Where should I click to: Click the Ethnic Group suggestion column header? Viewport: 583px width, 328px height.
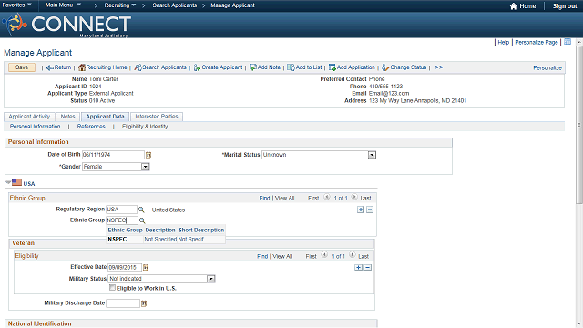[x=126, y=231]
